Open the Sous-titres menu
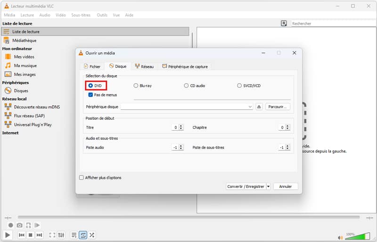Viewport: 377px width, 242px height. 81,15
